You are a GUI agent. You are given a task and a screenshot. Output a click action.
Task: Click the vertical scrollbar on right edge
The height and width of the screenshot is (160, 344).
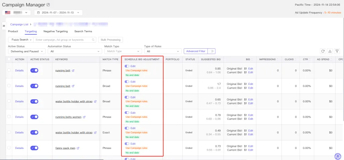click(343, 70)
